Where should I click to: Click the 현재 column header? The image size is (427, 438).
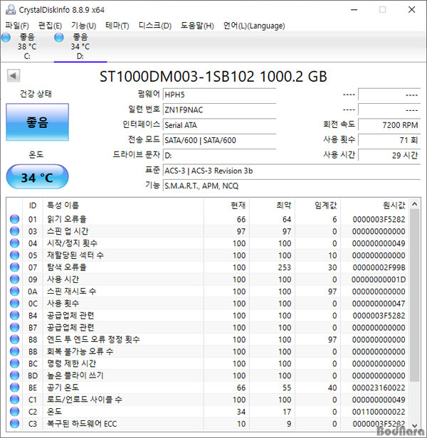tap(226, 205)
